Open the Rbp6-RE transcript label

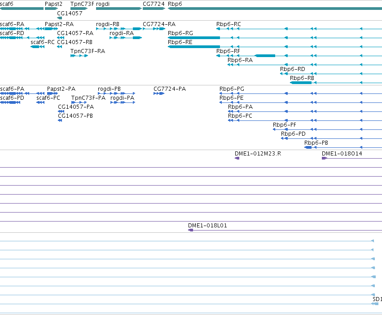point(180,42)
